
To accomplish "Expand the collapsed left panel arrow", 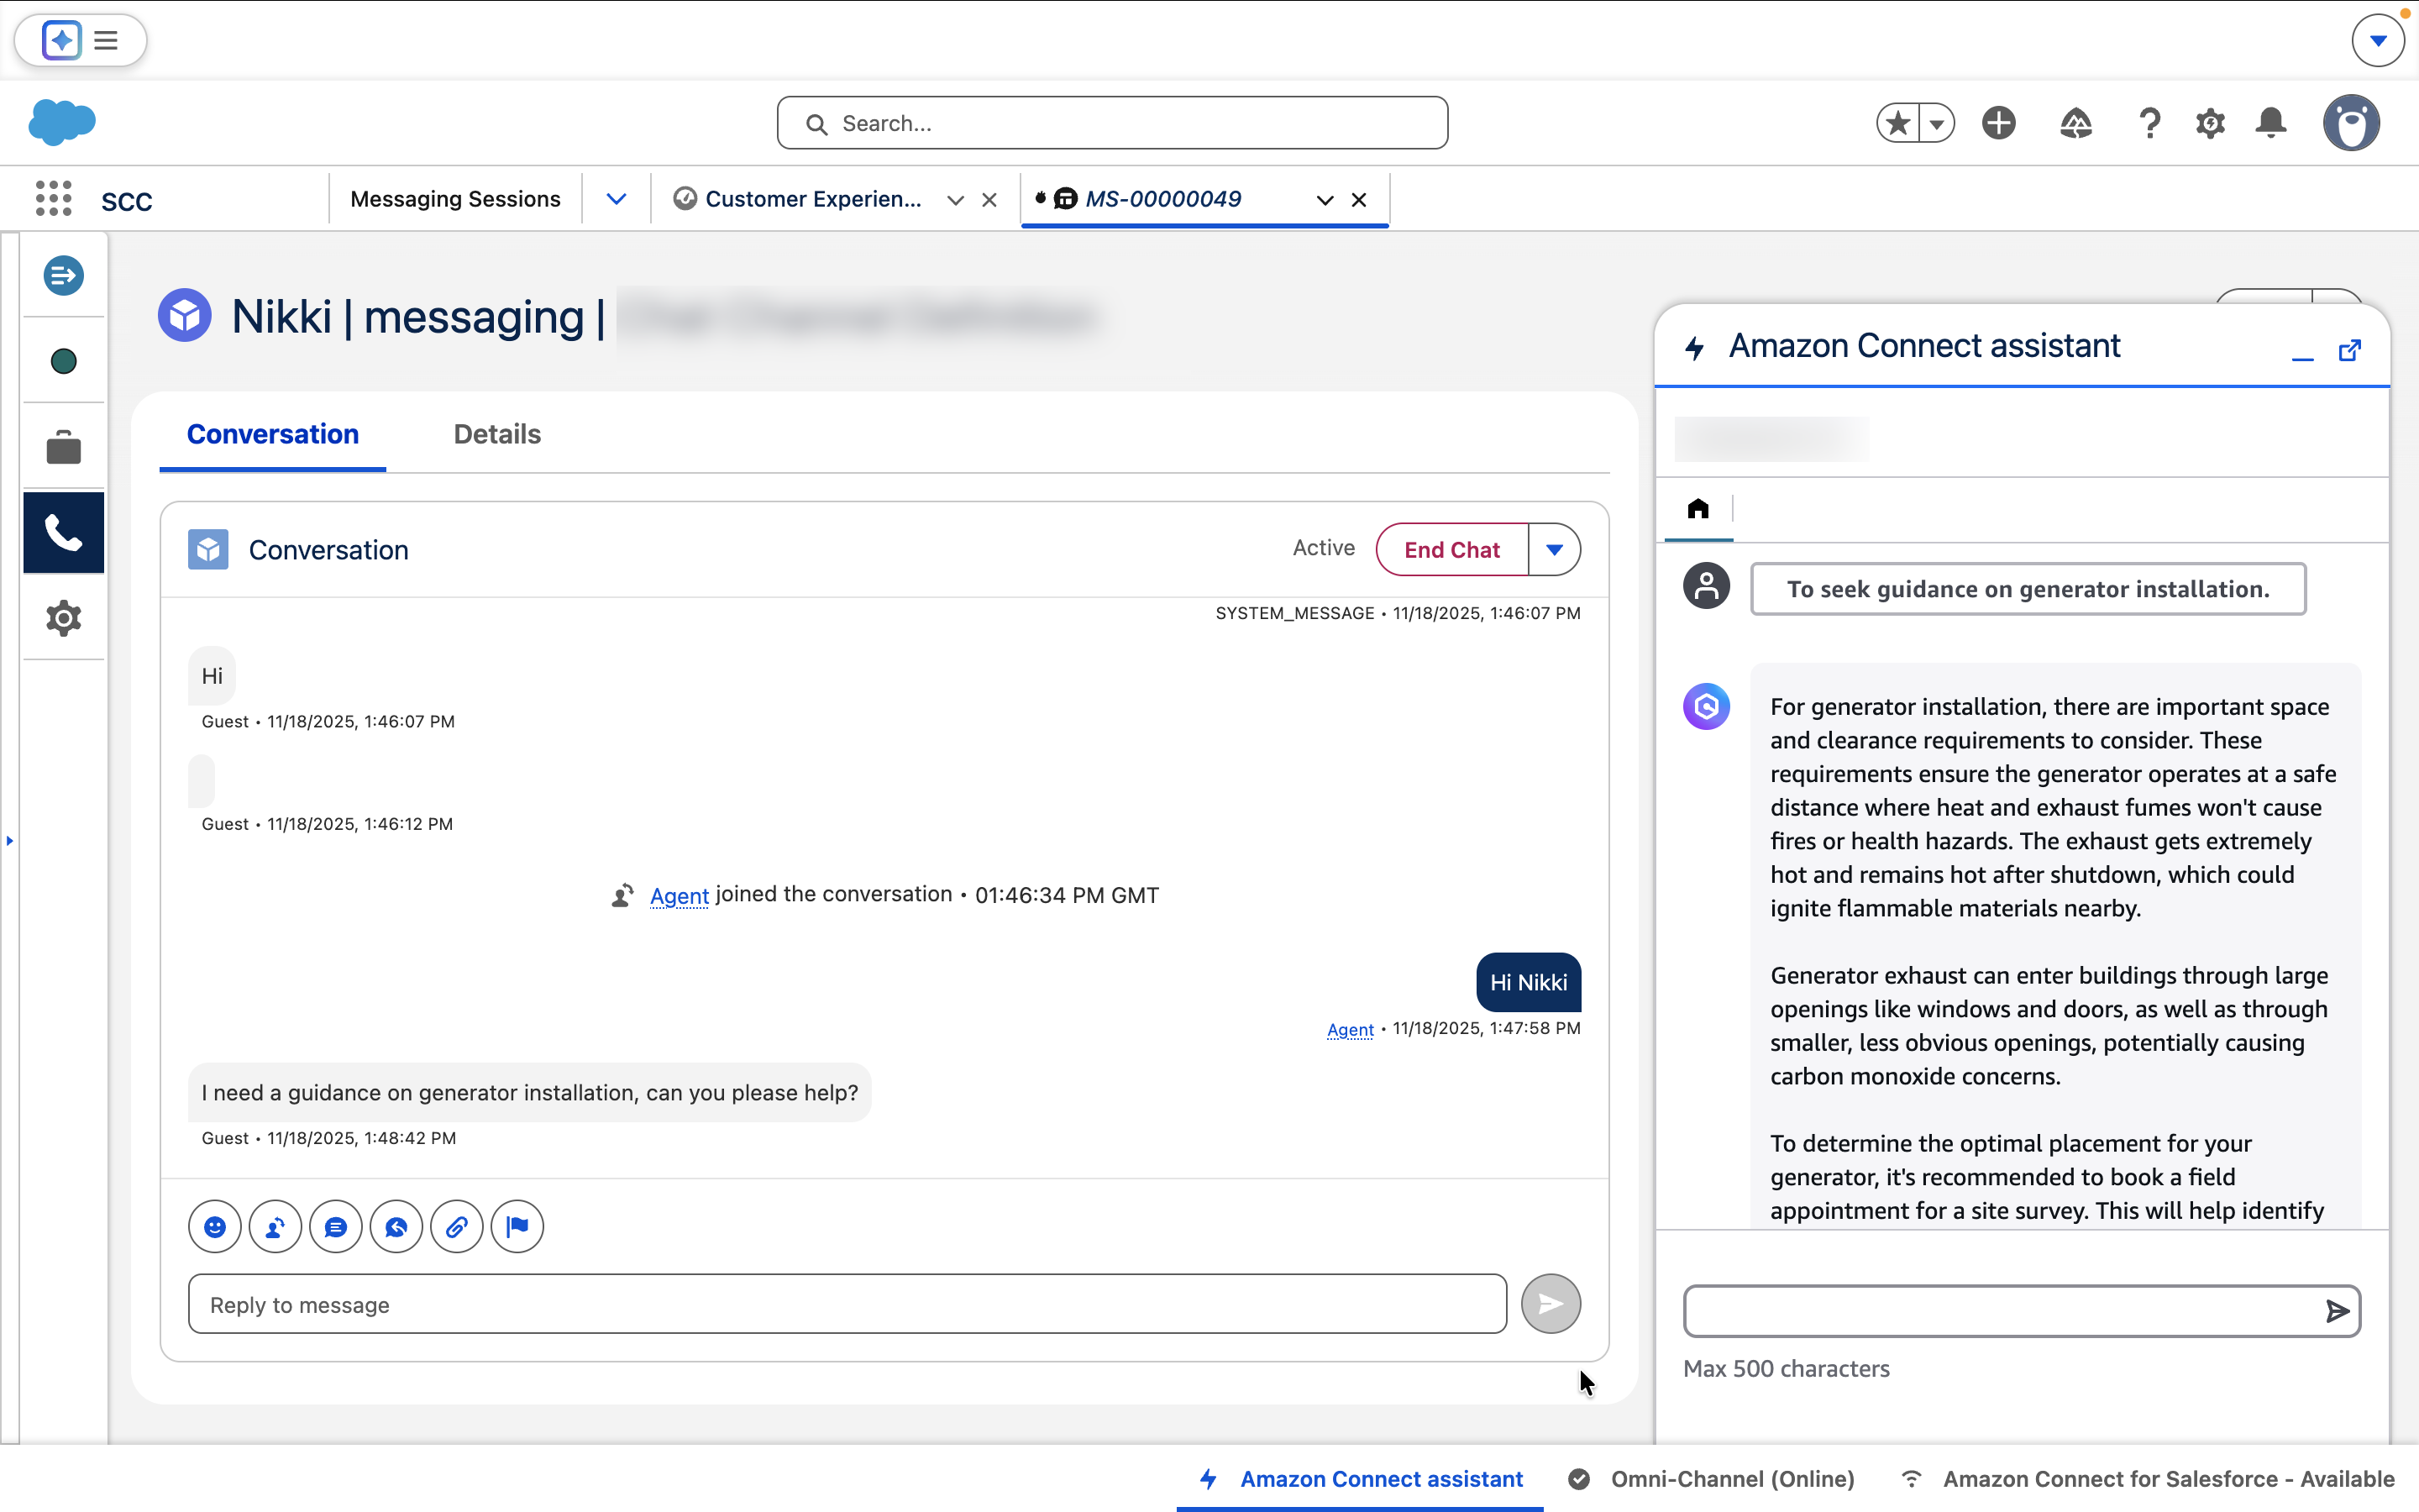I will [x=10, y=840].
